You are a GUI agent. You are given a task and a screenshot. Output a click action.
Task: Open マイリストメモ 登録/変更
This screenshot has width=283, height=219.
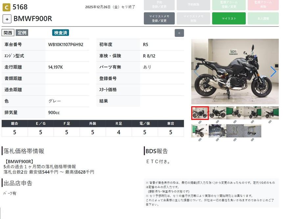tap(159, 18)
